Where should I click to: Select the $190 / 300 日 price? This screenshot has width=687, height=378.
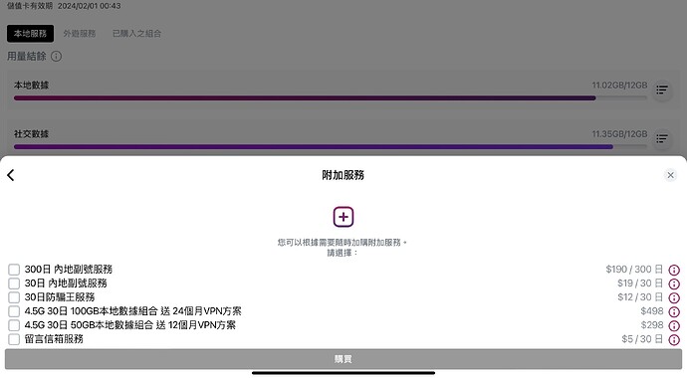coord(634,269)
